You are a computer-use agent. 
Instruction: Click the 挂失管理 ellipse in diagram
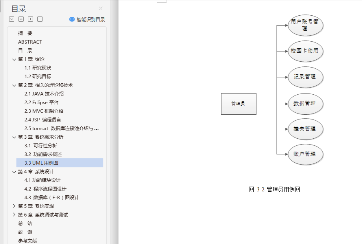(x=305, y=129)
